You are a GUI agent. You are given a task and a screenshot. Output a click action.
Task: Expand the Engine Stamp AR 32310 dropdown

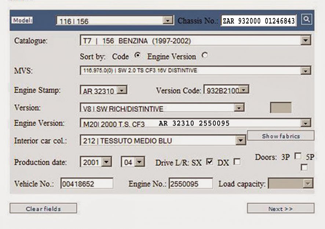pos(123,90)
